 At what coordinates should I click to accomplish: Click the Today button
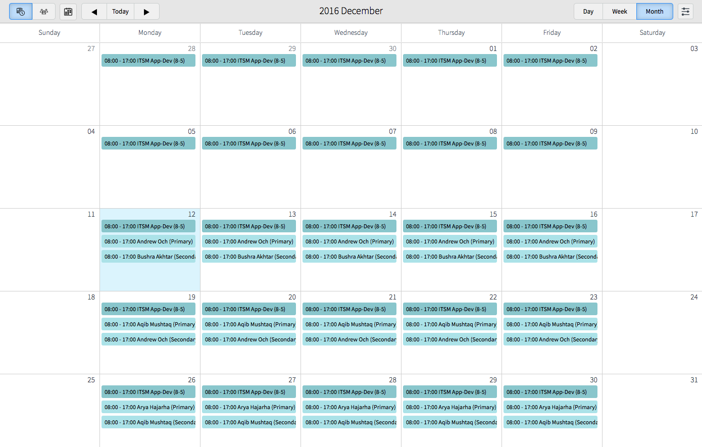coord(120,11)
